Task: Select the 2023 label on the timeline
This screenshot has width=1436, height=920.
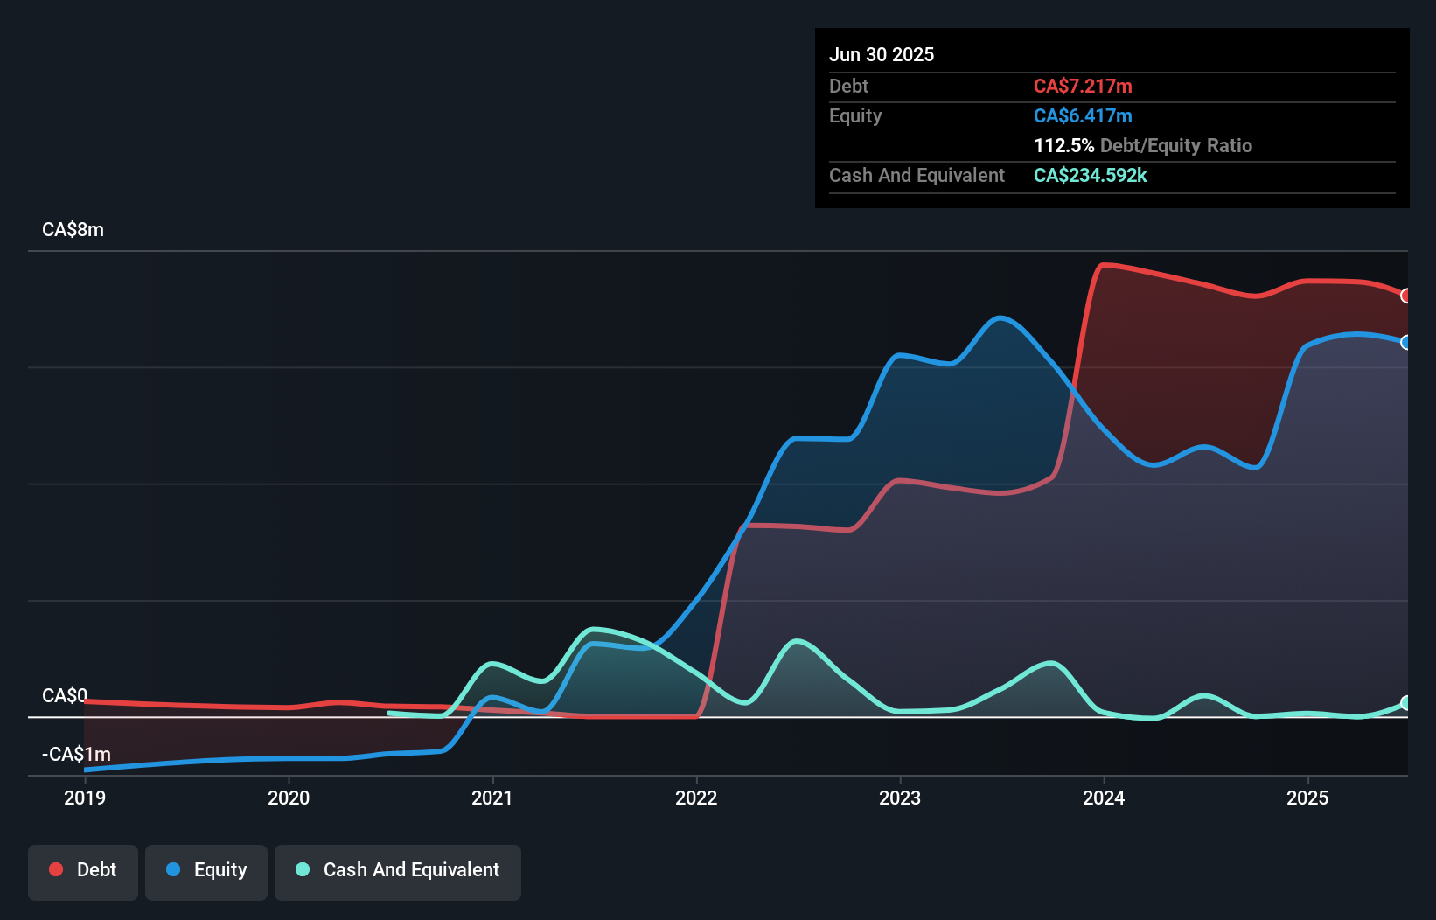Action: click(x=901, y=798)
